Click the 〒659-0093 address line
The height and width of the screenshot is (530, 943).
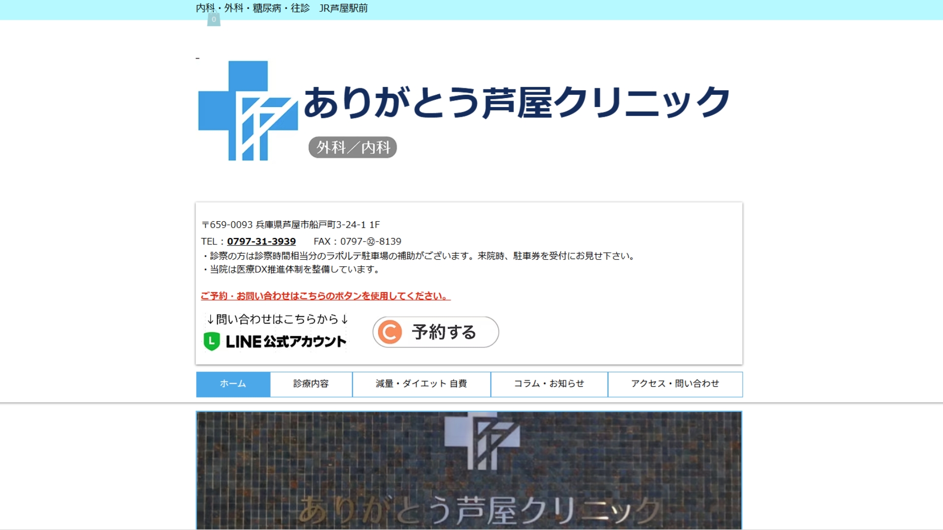pyautogui.click(x=291, y=225)
